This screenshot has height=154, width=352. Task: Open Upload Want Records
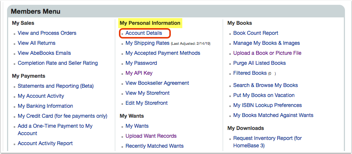tap(151, 136)
